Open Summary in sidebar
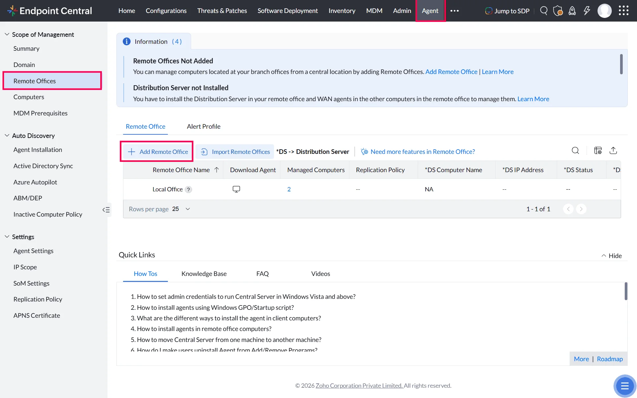This screenshot has height=398, width=637. [26, 48]
